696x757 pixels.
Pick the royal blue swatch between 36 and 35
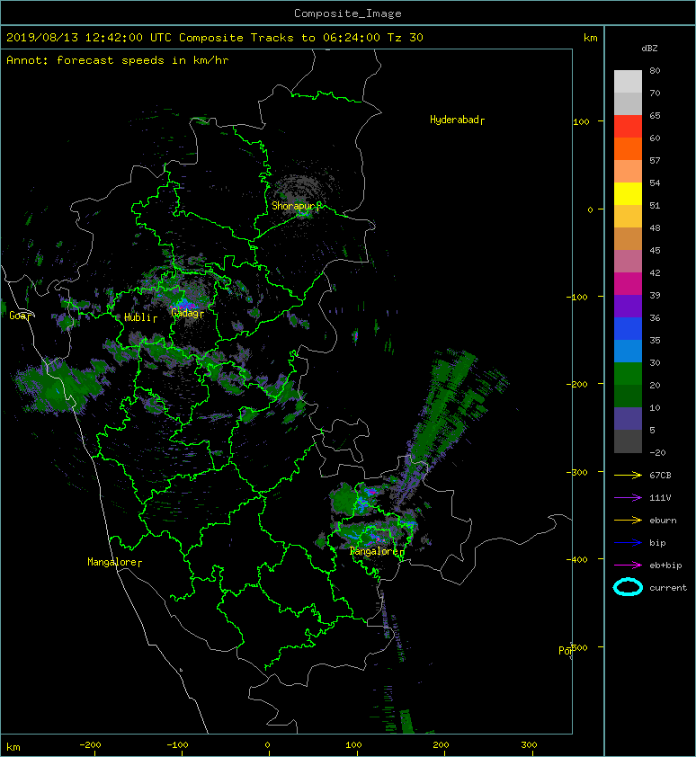point(628,329)
